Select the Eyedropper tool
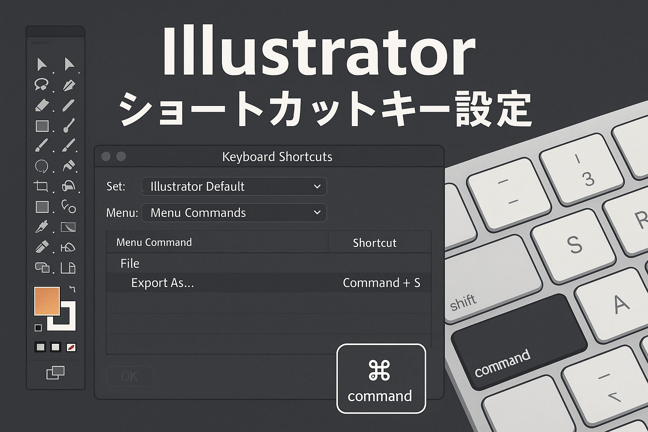Viewport: 648px width, 432px height. click(41, 227)
